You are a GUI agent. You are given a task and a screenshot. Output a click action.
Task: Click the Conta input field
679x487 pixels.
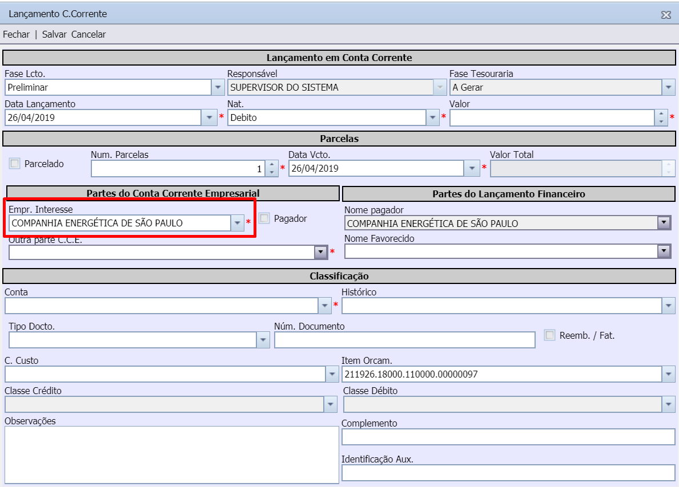pyautogui.click(x=162, y=306)
